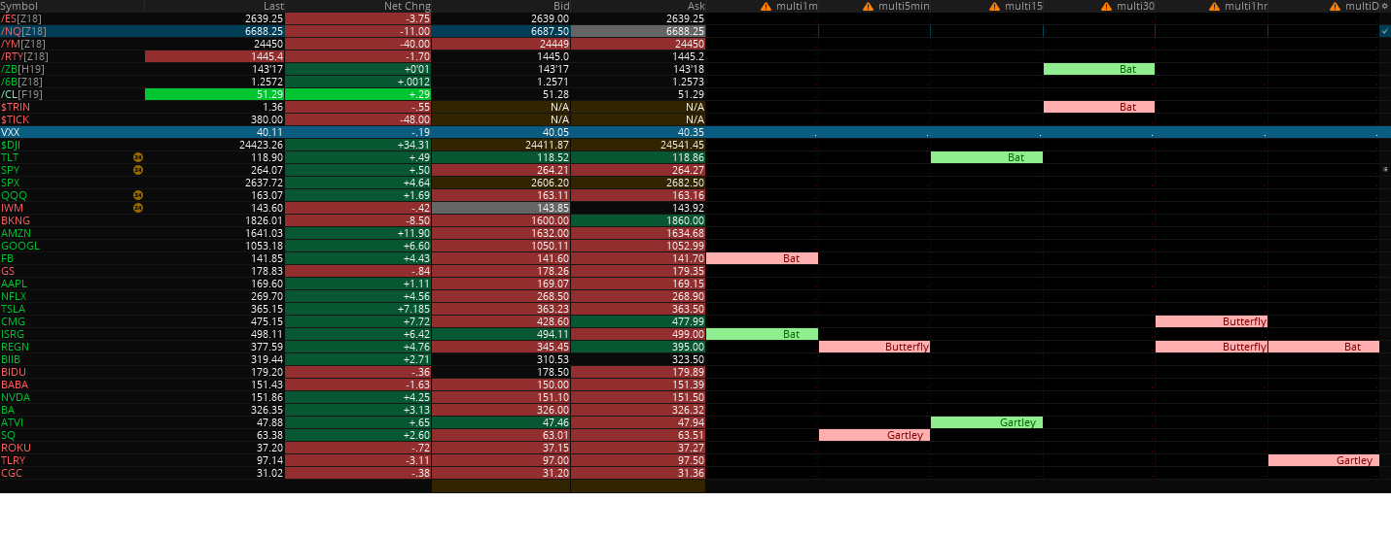
Task: Click the Bat cell in TLT row
Action: pyautogui.click(x=986, y=157)
